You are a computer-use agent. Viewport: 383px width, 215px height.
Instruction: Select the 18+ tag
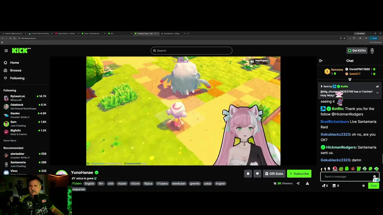(101, 184)
